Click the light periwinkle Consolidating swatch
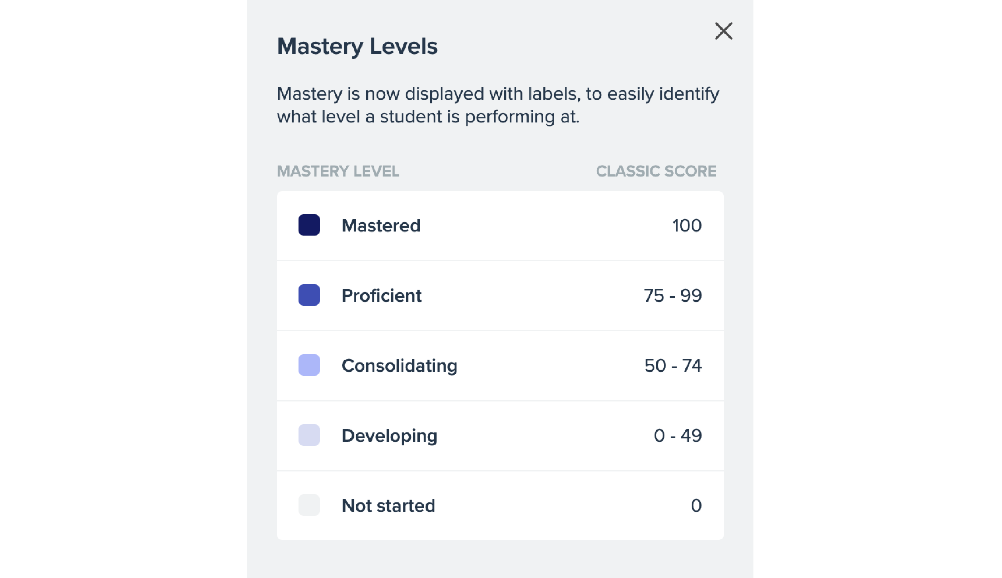Viewport: 1002px width, 578px height. [x=309, y=365]
